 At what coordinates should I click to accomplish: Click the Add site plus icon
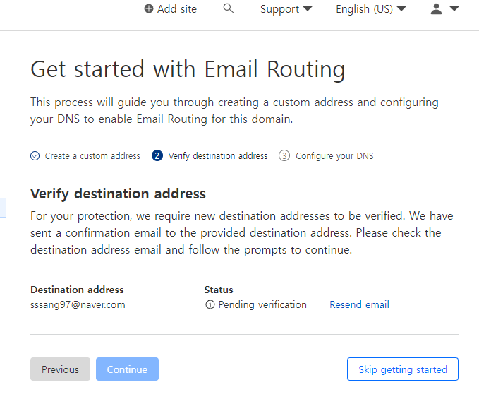pyautogui.click(x=148, y=9)
